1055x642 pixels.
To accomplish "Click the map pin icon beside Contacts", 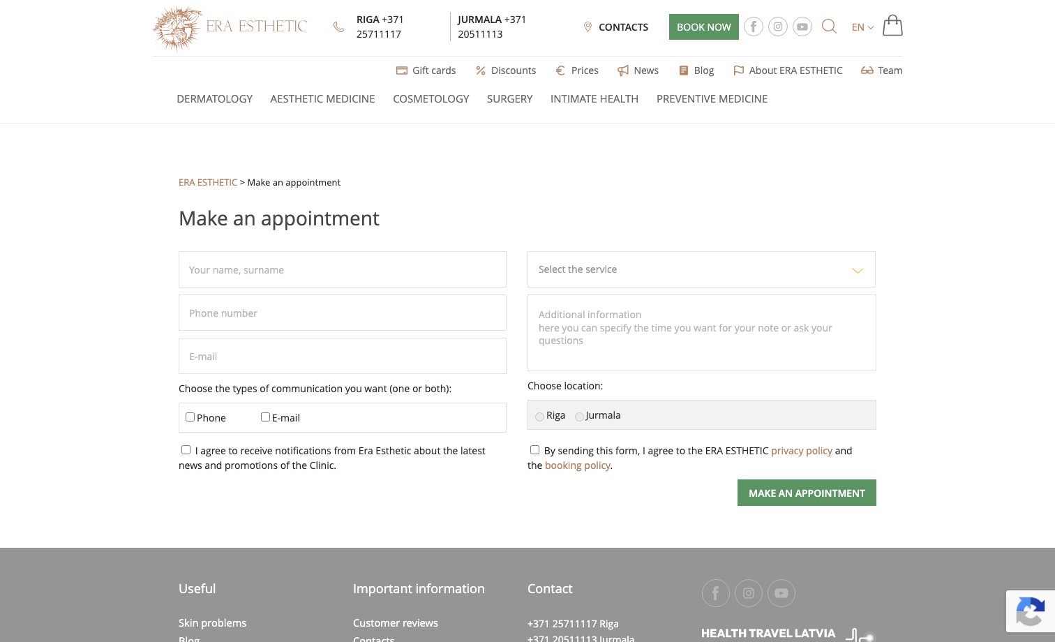I will (x=588, y=27).
